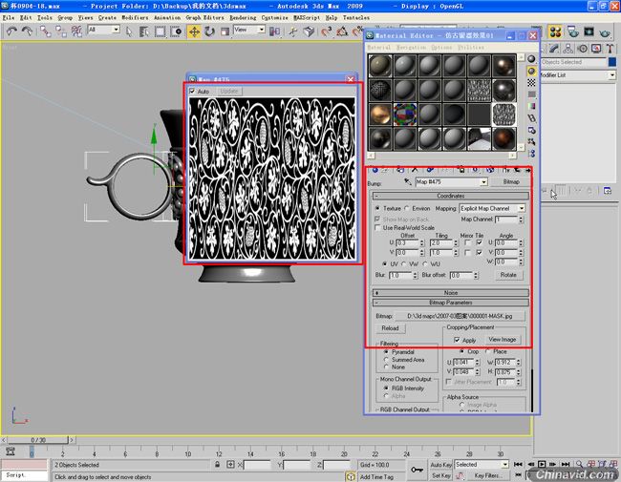Open the All selection filter dropdown
Viewport: 621px width, 482px height.
click(x=116, y=30)
